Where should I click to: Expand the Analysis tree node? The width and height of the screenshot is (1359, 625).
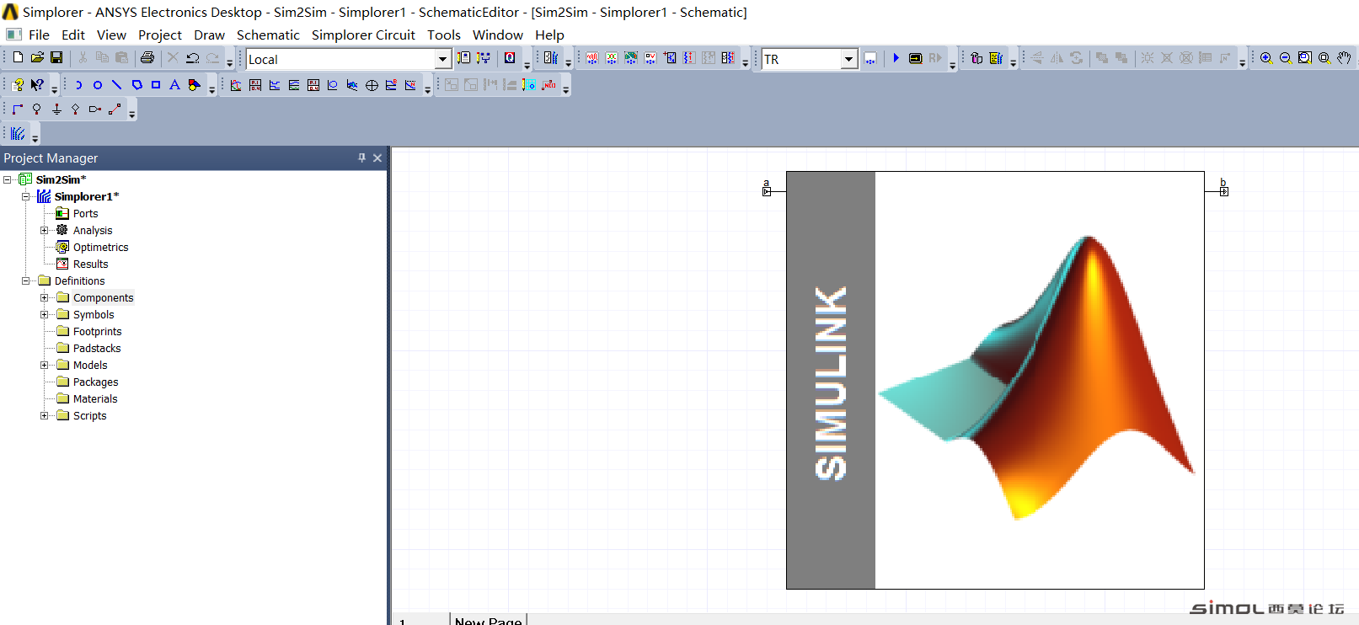click(x=45, y=230)
